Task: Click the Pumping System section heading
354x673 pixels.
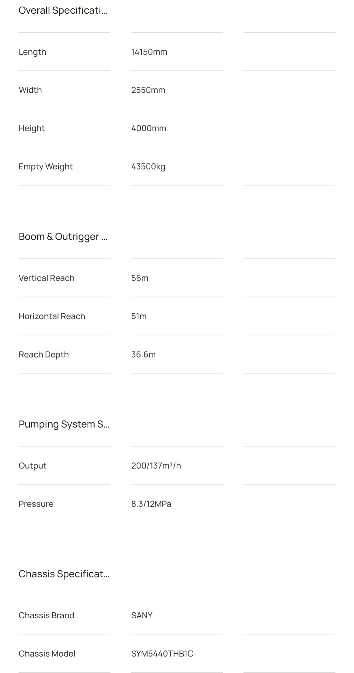Action: [x=64, y=424]
